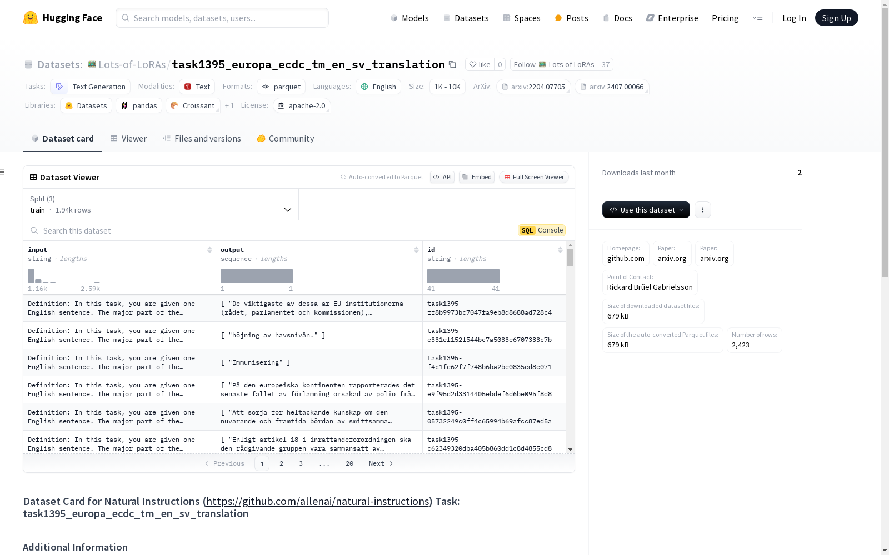The image size is (889, 555).
Task: Select the English language tag
Action: click(x=378, y=87)
